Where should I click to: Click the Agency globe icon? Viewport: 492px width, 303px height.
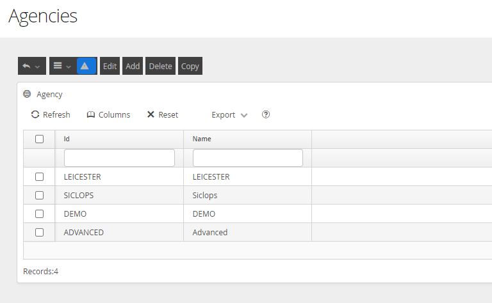point(27,94)
